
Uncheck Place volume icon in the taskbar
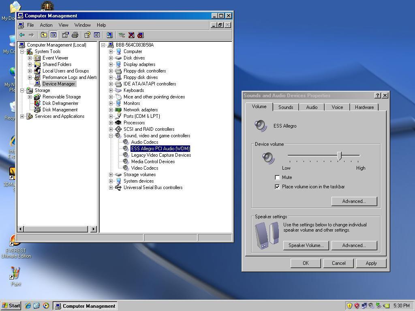[277, 187]
